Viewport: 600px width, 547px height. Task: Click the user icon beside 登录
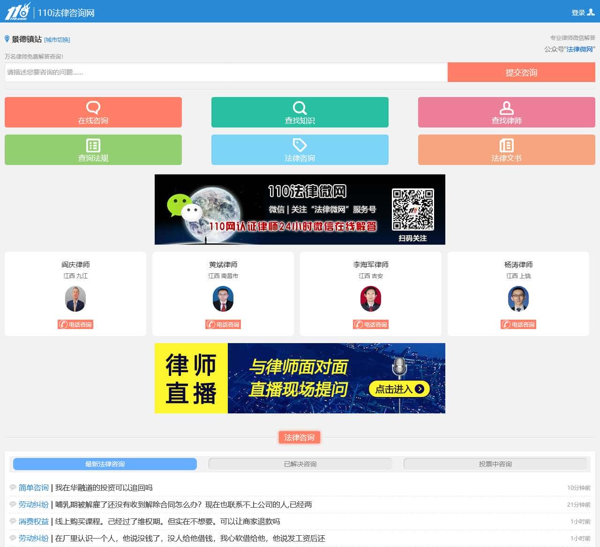pyautogui.click(x=591, y=12)
